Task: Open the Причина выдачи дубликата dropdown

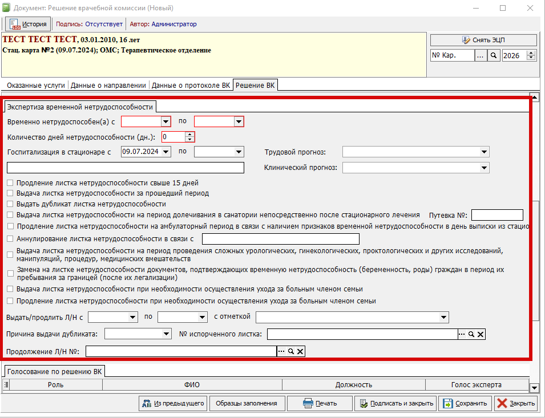Action: 167,334
